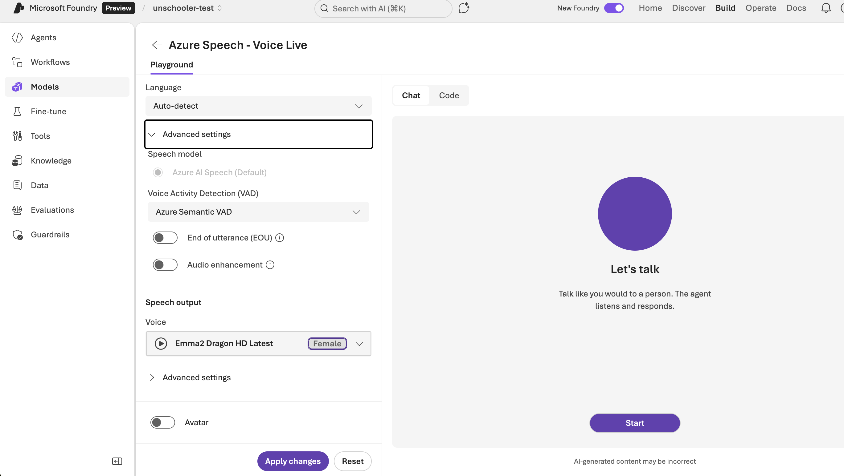Open Guardrails from the sidebar

click(50, 235)
